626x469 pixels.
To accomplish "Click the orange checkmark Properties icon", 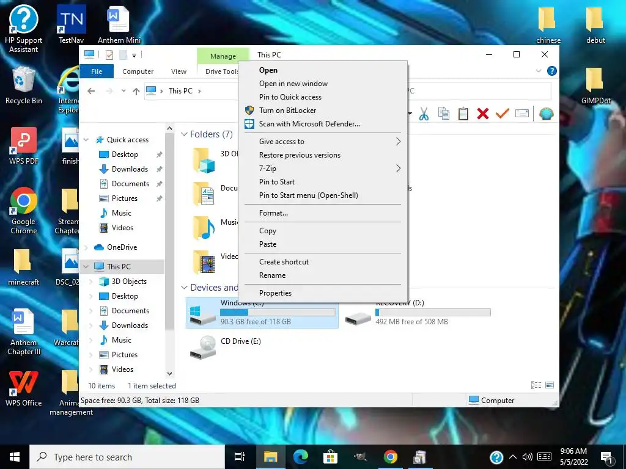I will click(x=503, y=114).
